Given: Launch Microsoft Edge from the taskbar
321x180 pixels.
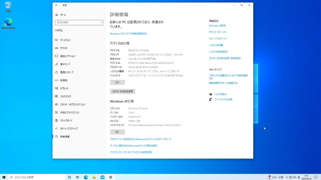Looking at the screenshot, I should tap(86, 177).
